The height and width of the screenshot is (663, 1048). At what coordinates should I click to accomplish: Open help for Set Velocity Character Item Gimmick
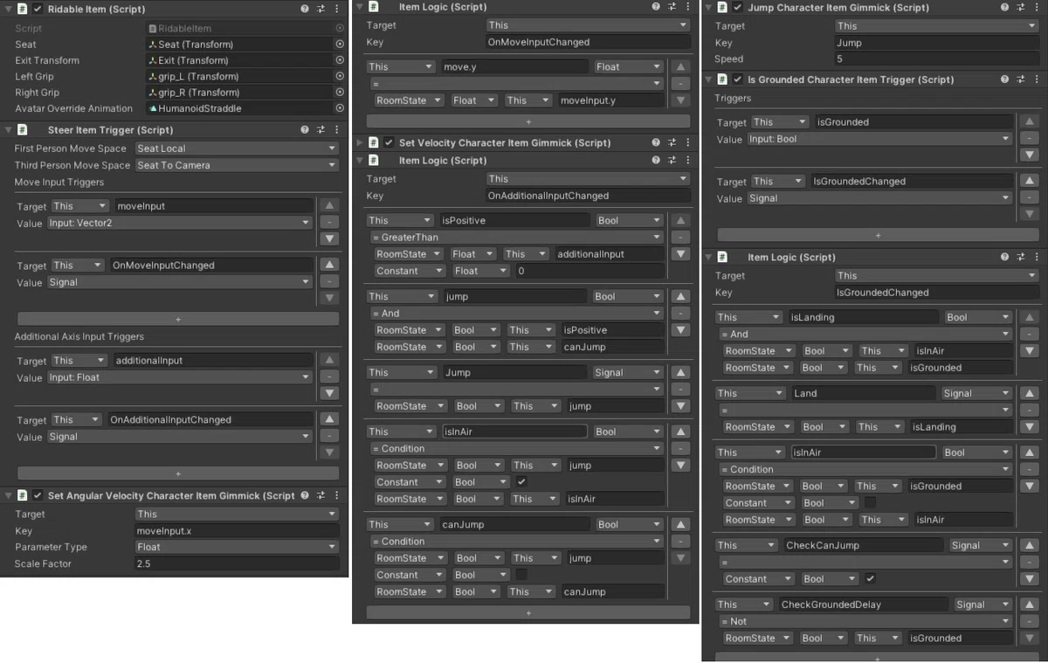[656, 142]
